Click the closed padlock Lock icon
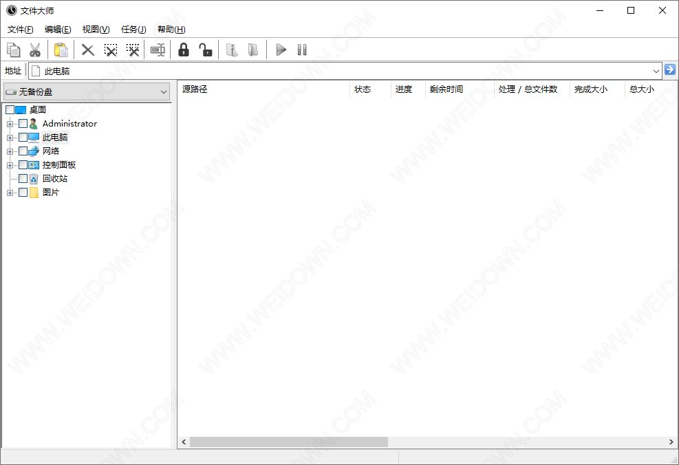679x465 pixels. 183,50
